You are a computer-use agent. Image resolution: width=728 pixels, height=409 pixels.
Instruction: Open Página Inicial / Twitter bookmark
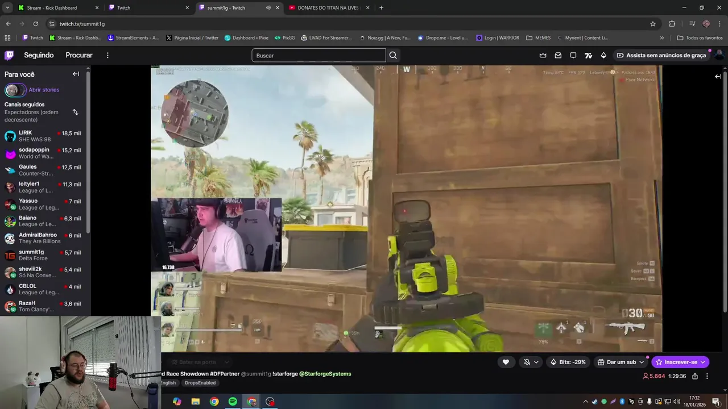point(192,38)
